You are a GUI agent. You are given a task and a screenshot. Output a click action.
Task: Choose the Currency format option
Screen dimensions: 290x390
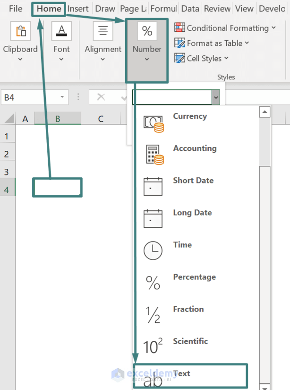(190, 116)
